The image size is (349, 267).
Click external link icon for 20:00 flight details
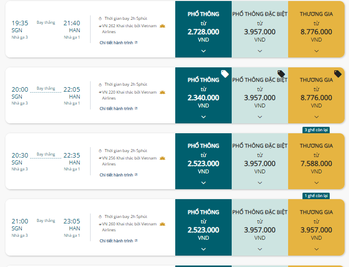point(136,108)
